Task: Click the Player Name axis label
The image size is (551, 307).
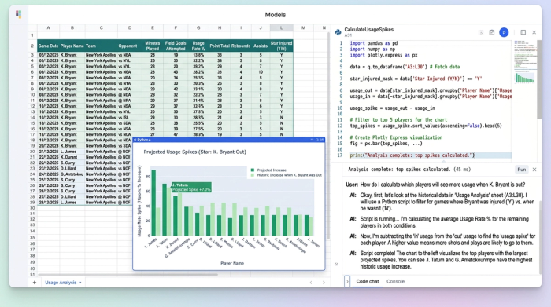Action: pos(232,263)
